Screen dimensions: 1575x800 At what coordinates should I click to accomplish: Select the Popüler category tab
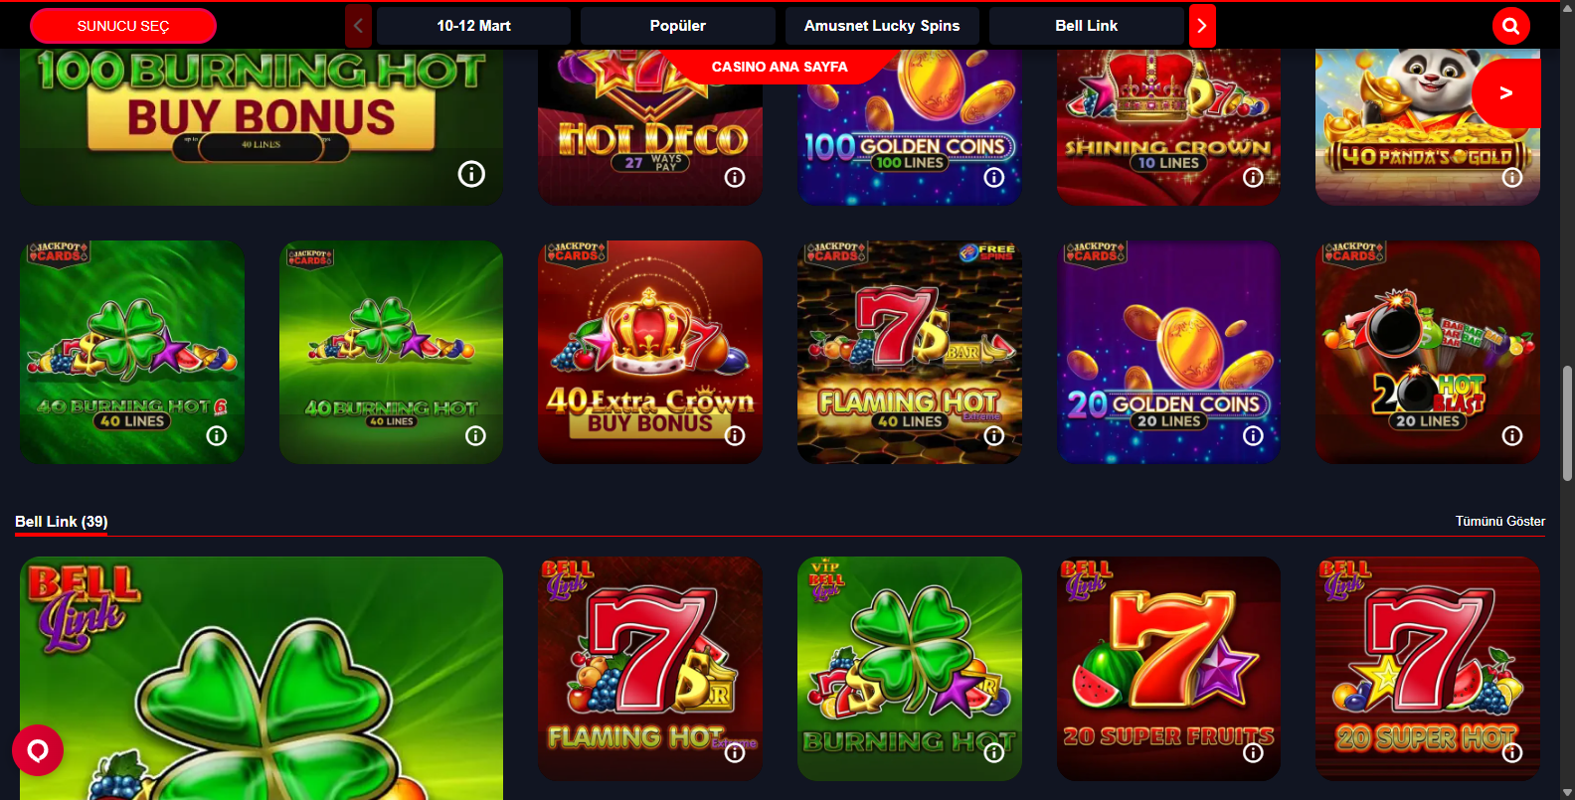(x=677, y=26)
